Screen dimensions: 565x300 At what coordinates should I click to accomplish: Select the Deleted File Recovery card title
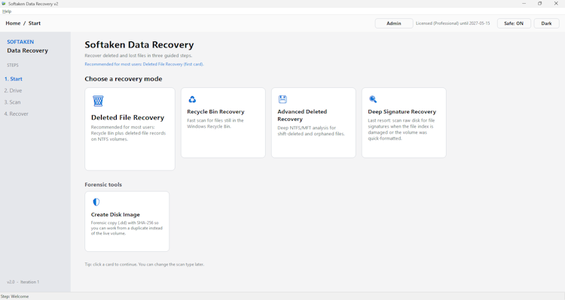(127, 117)
